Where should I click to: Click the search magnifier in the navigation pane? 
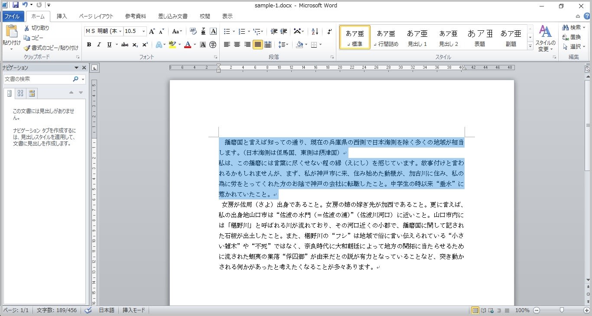pos(76,79)
